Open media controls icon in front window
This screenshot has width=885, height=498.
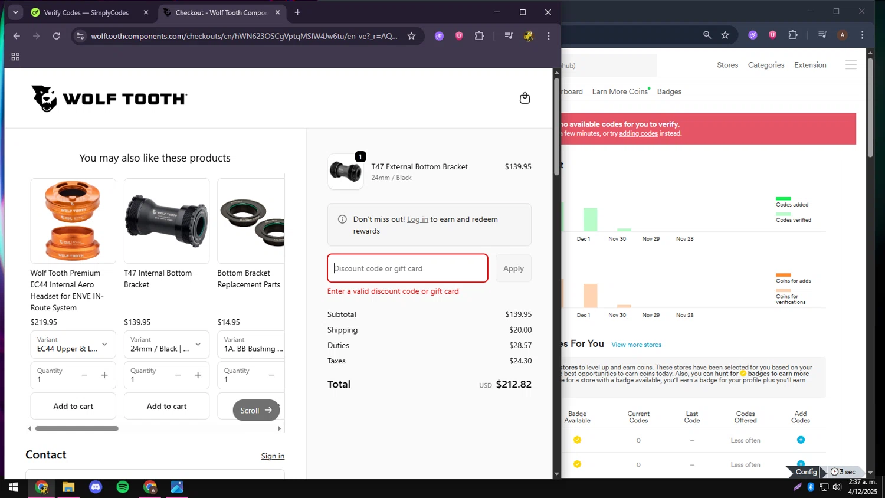pyautogui.click(x=509, y=36)
